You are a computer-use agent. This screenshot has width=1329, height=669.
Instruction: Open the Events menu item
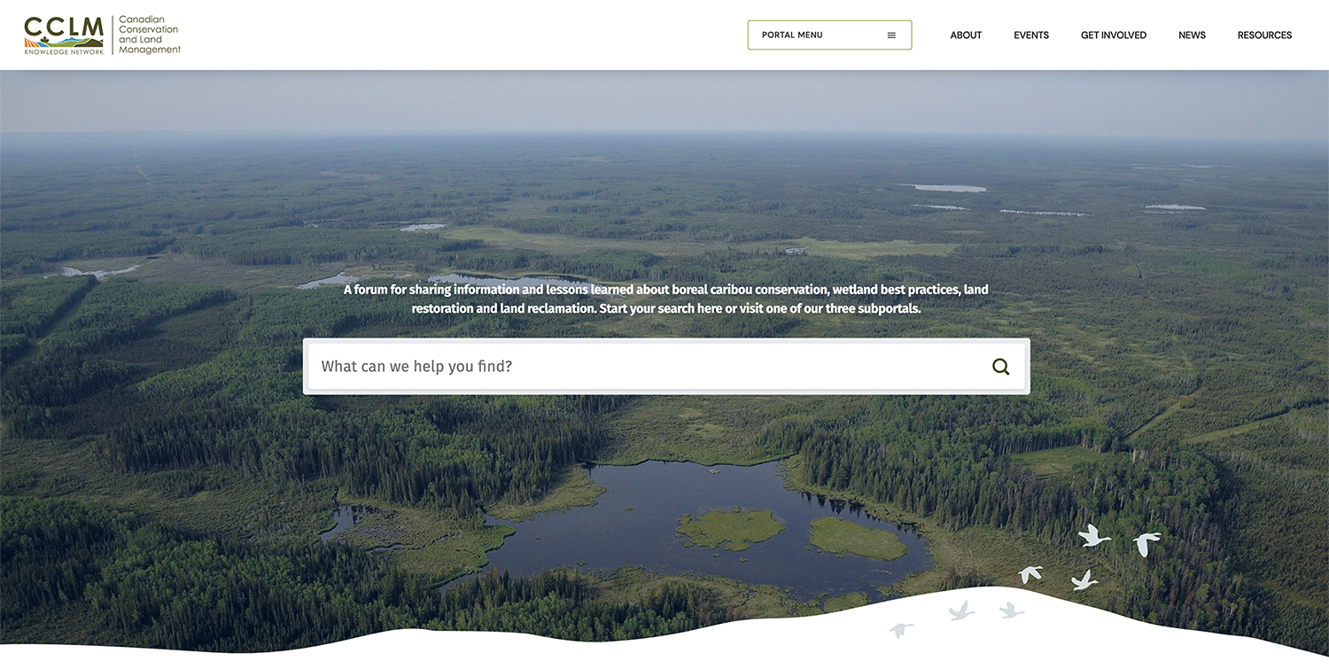point(1031,35)
